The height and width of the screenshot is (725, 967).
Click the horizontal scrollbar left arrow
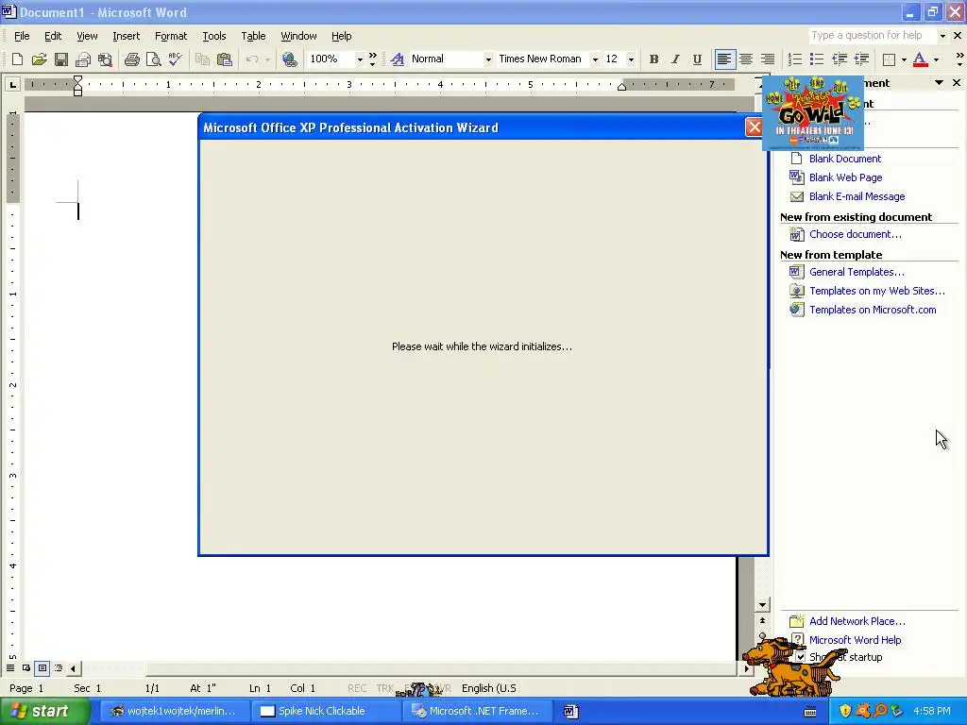(74, 668)
